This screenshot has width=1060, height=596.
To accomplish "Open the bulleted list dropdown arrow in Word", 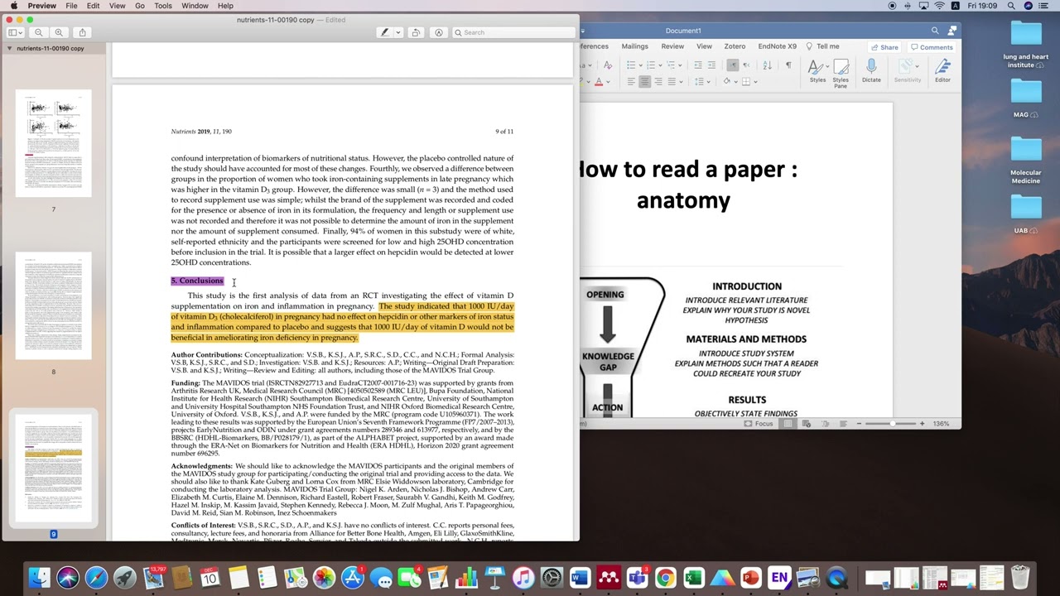I will click(x=640, y=65).
